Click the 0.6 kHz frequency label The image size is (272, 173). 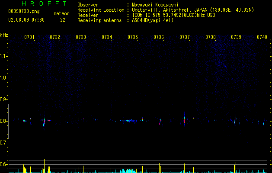[3, 164]
